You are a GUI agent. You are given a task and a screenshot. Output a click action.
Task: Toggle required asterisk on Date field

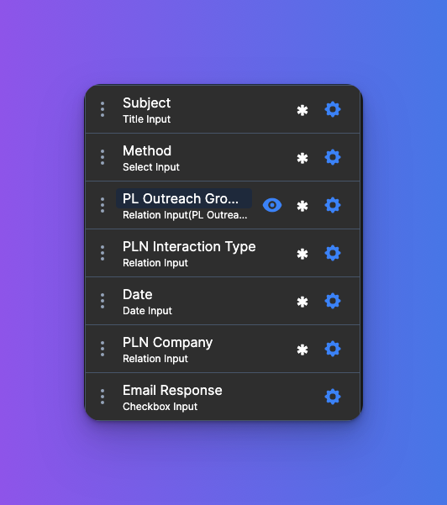(302, 302)
